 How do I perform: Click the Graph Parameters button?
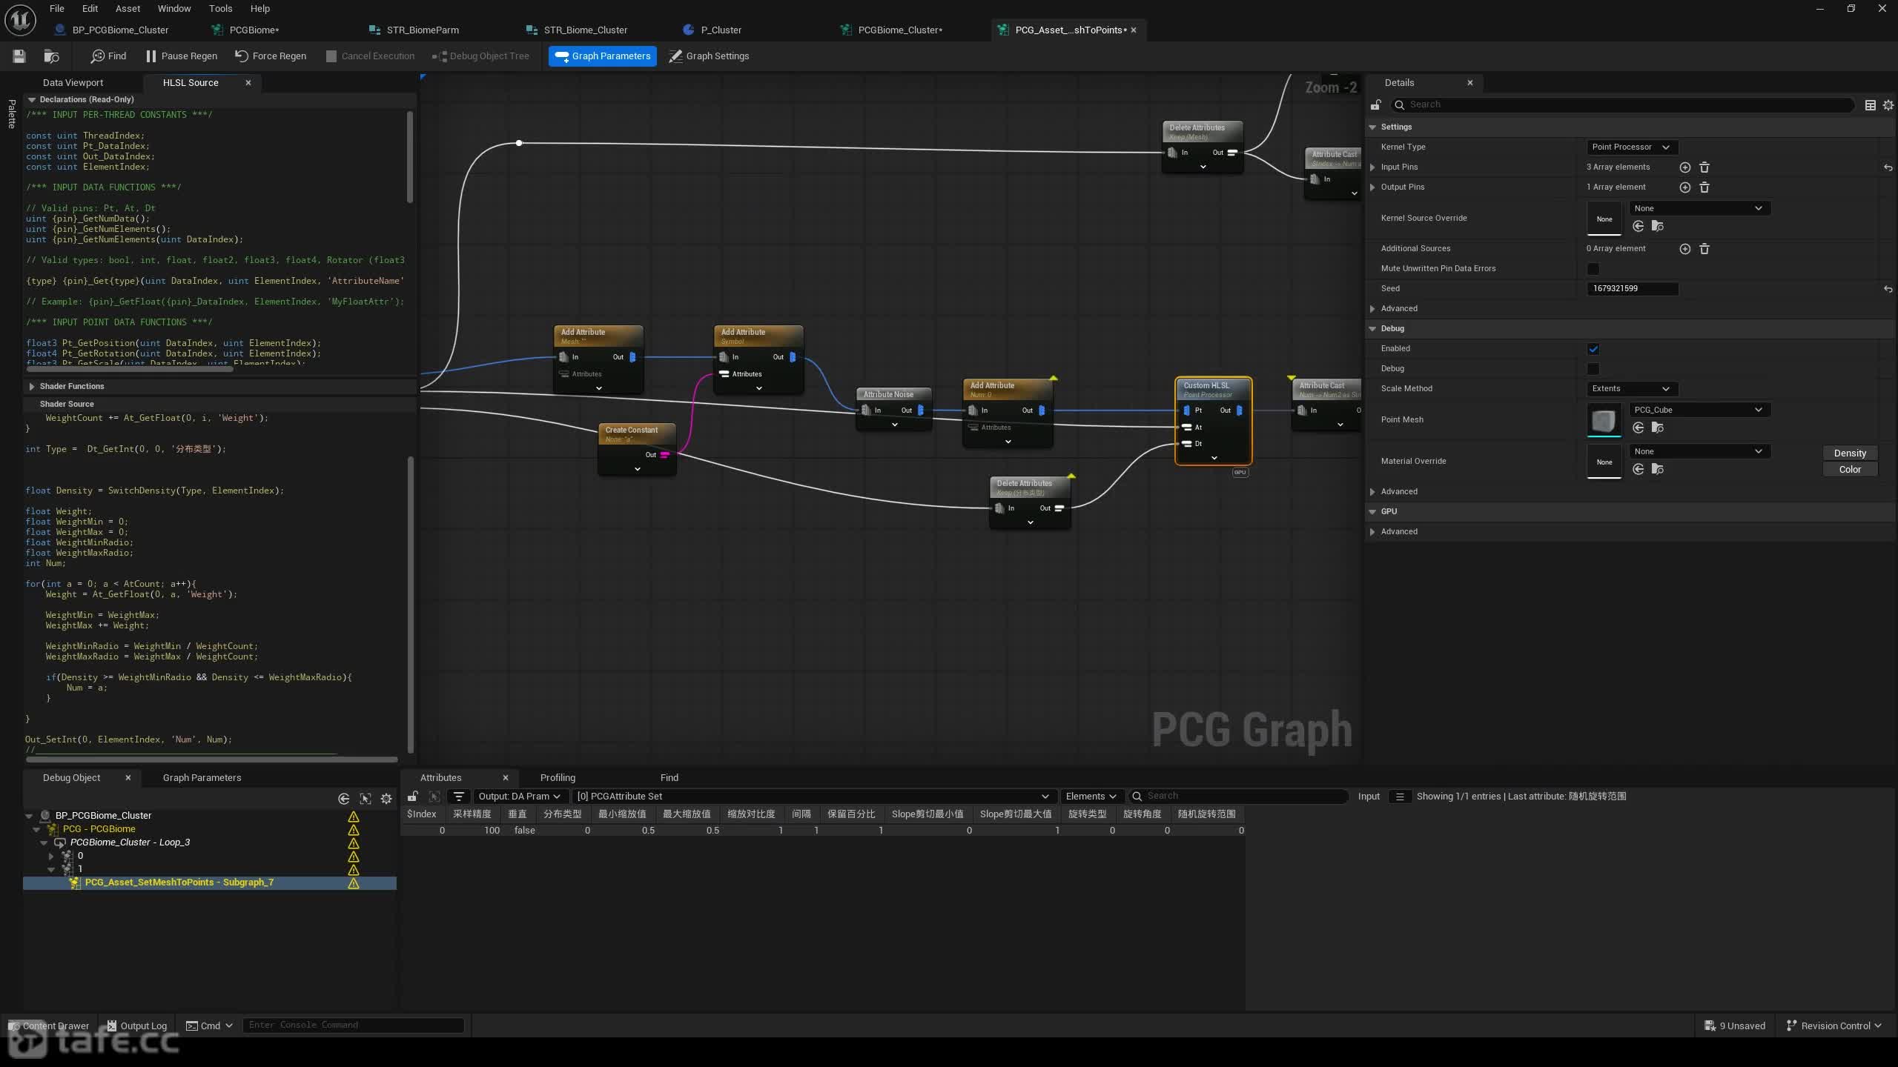602,56
